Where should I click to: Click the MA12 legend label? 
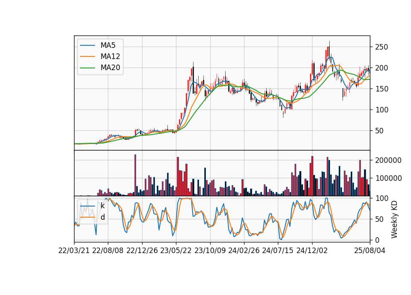(x=110, y=56)
